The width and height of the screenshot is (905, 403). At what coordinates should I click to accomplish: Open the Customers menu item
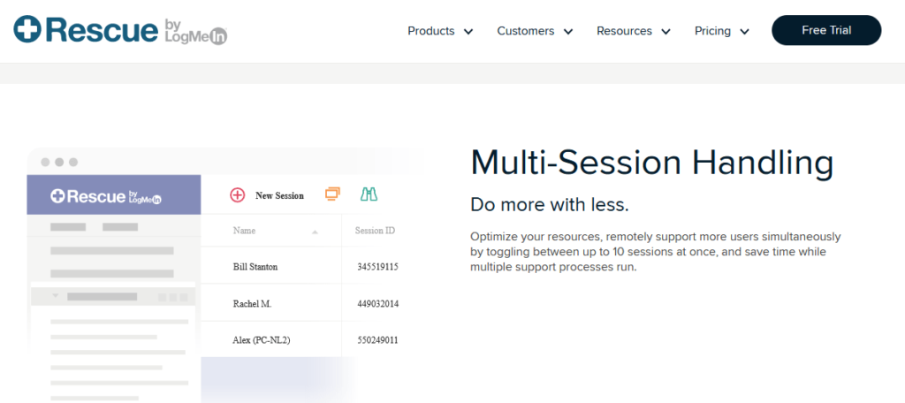click(x=526, y=31)
